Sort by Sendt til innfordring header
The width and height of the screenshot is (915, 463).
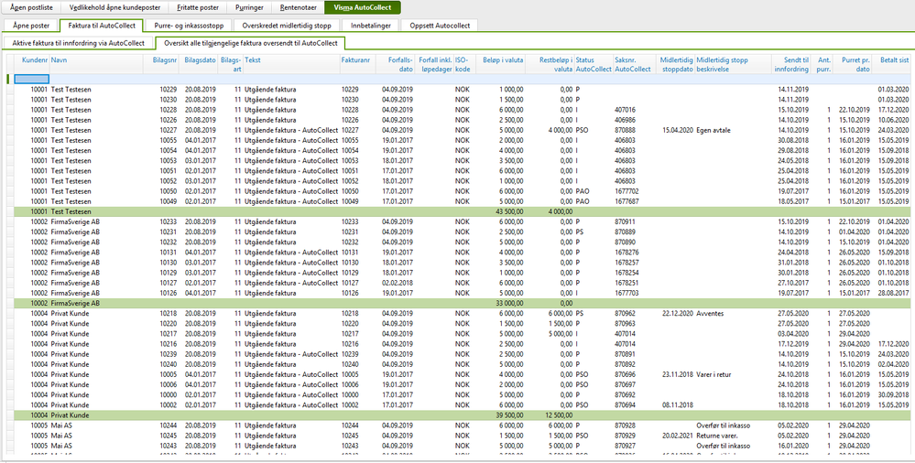click(x=790, y=64)
